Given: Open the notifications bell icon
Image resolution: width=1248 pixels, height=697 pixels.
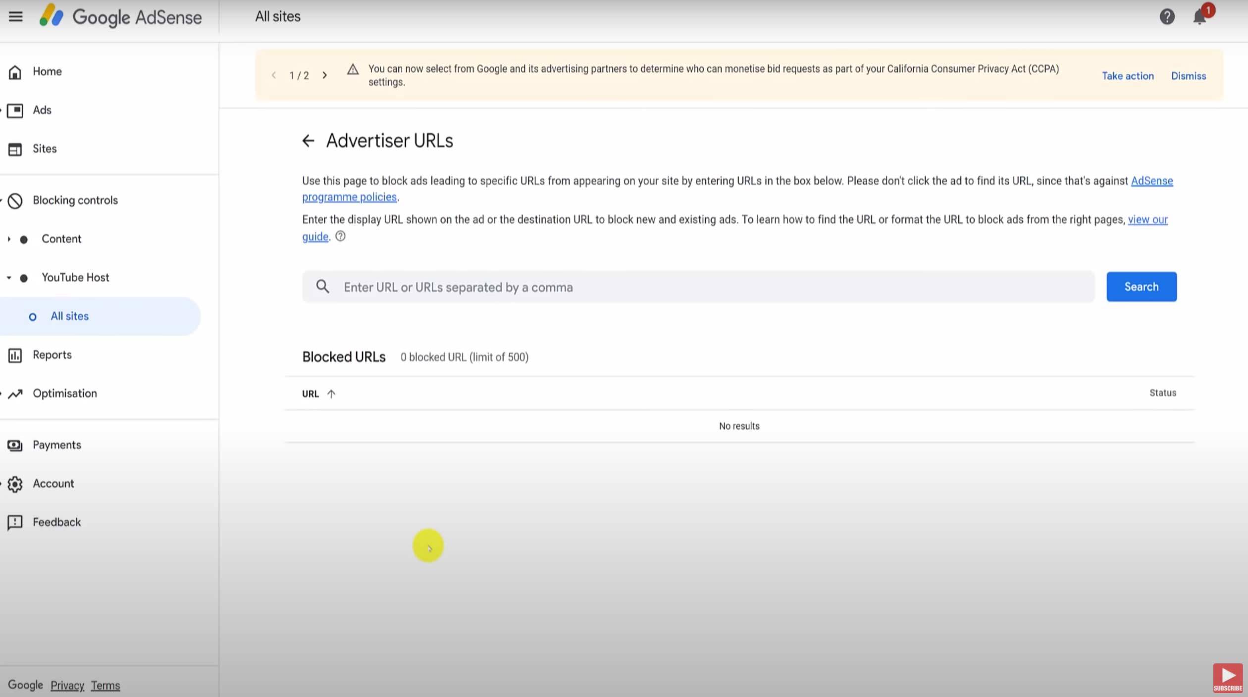Looking at the screenshot, I should pyautogui.click(x=1199, y=18).
